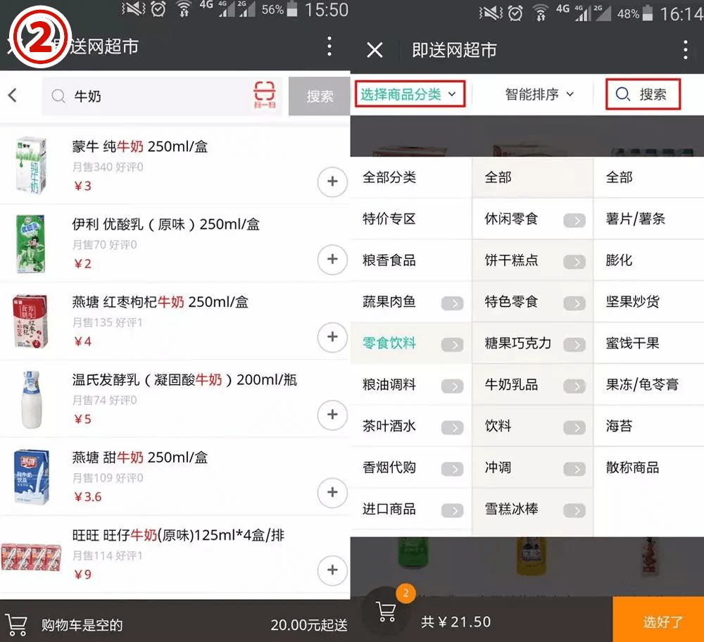The width and height of the screenshot is (704, 642).
Task: Click the 购物车是空的 text
Action: click(x=82, y=625)
